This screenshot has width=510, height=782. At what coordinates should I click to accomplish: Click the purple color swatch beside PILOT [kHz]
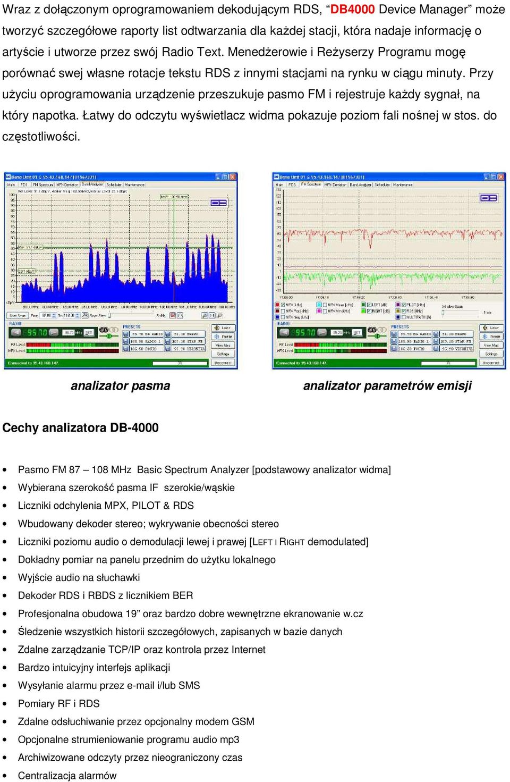click(398, 305)
